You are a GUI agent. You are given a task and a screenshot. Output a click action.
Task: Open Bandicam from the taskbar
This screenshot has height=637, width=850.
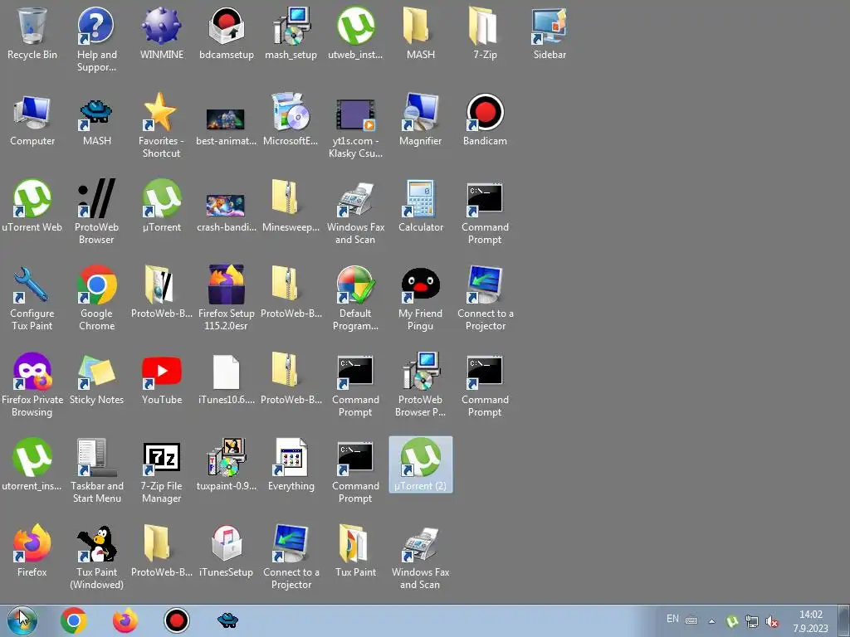pos(177,620)
